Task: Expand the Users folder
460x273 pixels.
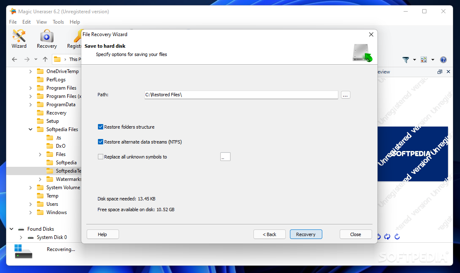Action: [x=31, y=204]
